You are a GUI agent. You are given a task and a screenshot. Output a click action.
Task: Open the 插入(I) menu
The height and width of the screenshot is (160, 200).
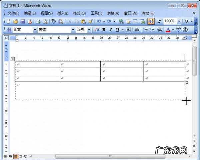pyautogui.click(x=63, y=13)
